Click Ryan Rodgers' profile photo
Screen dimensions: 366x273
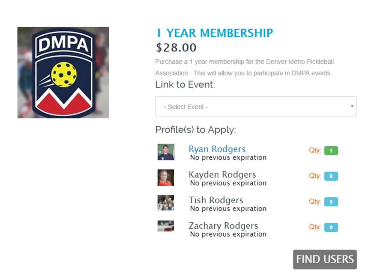(166, 152)
